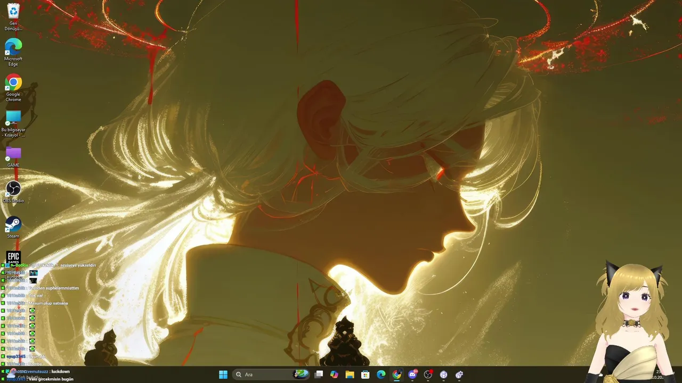This screenshot has width=682, height=383.
Task: Open Discord from the taskbar
Action: [x=412, y=374]
